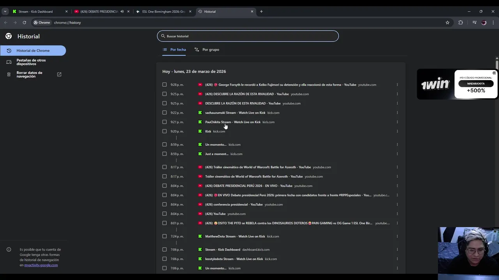The image size is (499, 280).
Task: Open the media control icon in toolbar
Action: coord(474,23)
